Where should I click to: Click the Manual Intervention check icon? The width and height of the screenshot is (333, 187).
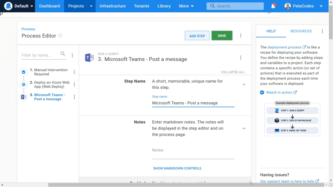(x=23, y=72)
